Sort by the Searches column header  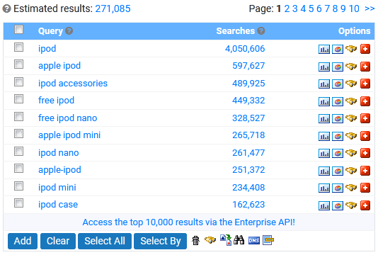pyautogui.click(x=235, y=31)
